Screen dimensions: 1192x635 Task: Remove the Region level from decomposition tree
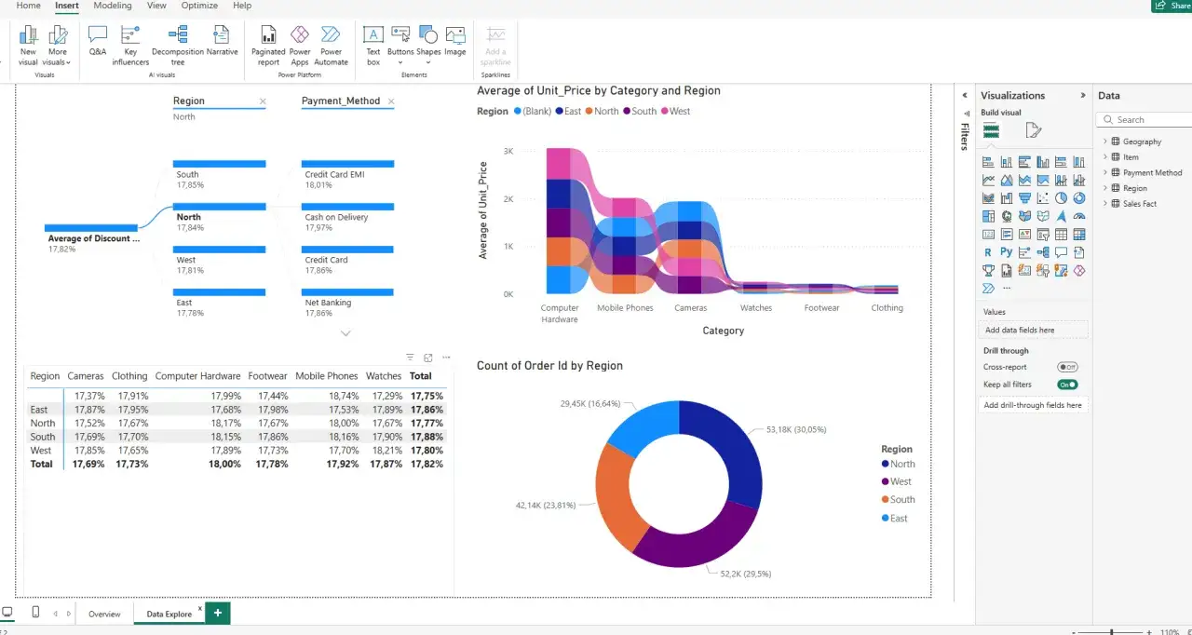(x=263, y=101)
